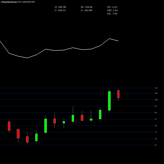Click the 72 price axis label

(x=156, y=139)
